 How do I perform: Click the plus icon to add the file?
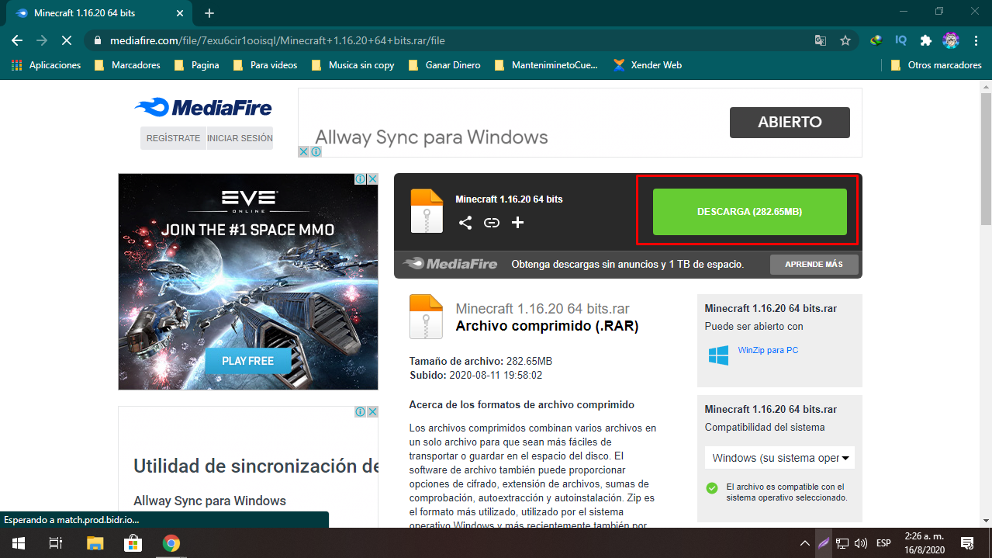coord(518,223)
